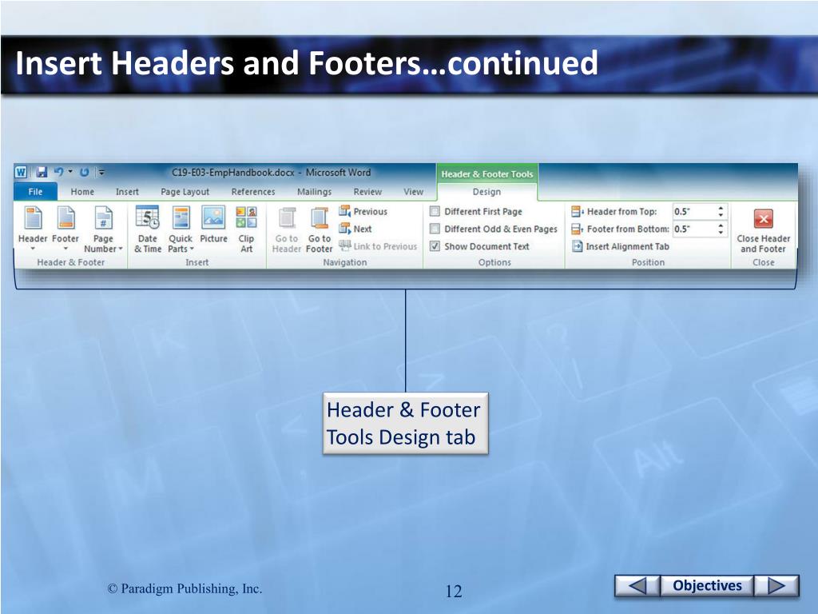Adjust the Footer from Bottom spinner arrows
The image size is (818, 614).
coord(721,229)
